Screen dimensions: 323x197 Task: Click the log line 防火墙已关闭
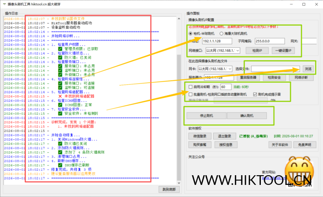click(x=73, y=144)
